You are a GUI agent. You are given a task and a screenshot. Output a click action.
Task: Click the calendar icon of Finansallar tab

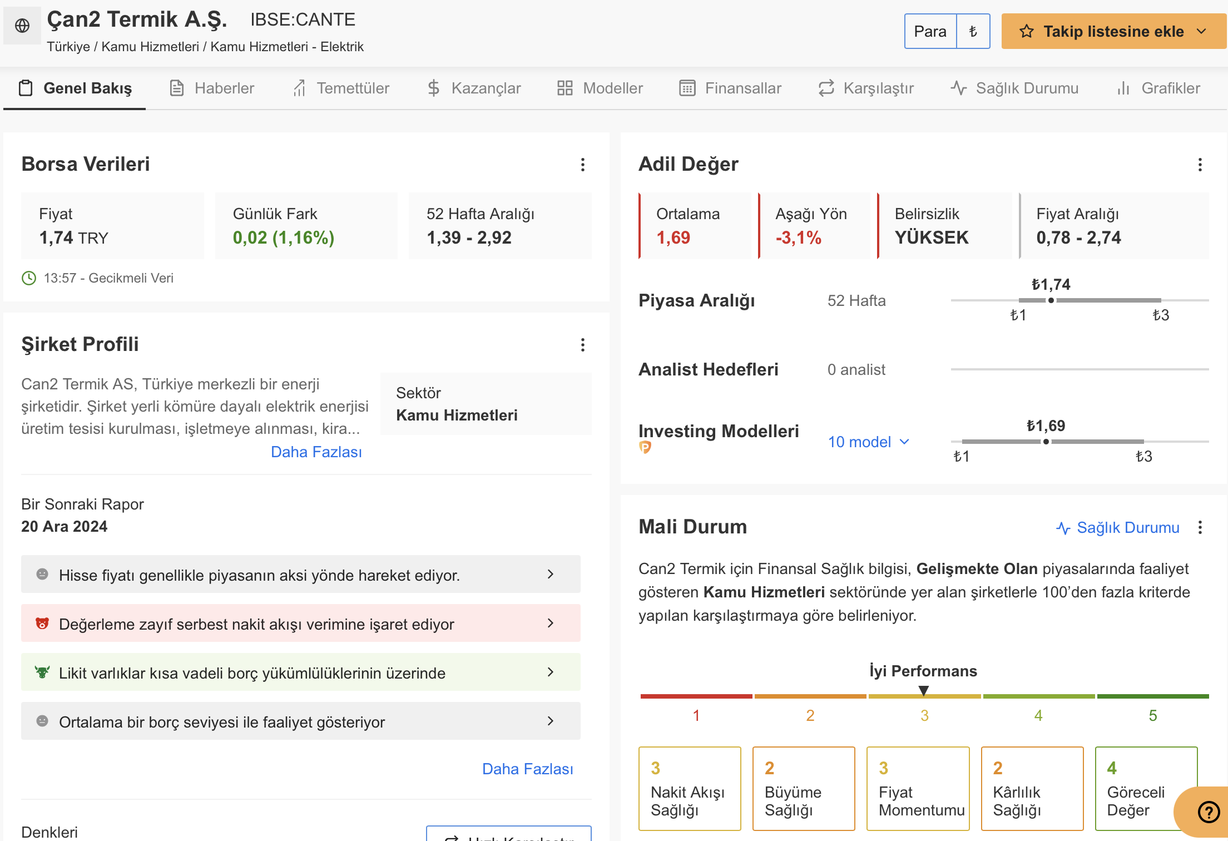pyautogui.click(x=687, y=88)
